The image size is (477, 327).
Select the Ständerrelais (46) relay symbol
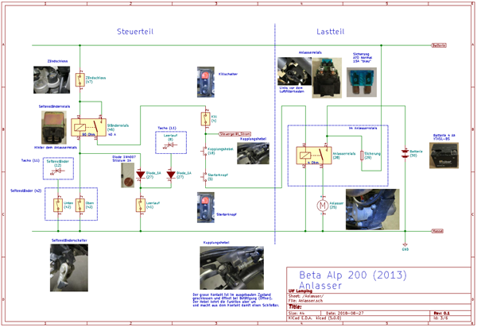click(x=88, y=127)
